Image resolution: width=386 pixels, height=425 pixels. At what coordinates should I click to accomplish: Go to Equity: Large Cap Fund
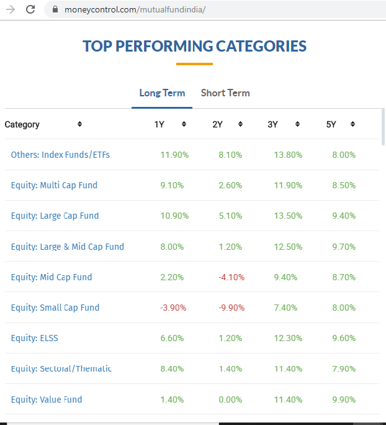coord(55,216)
